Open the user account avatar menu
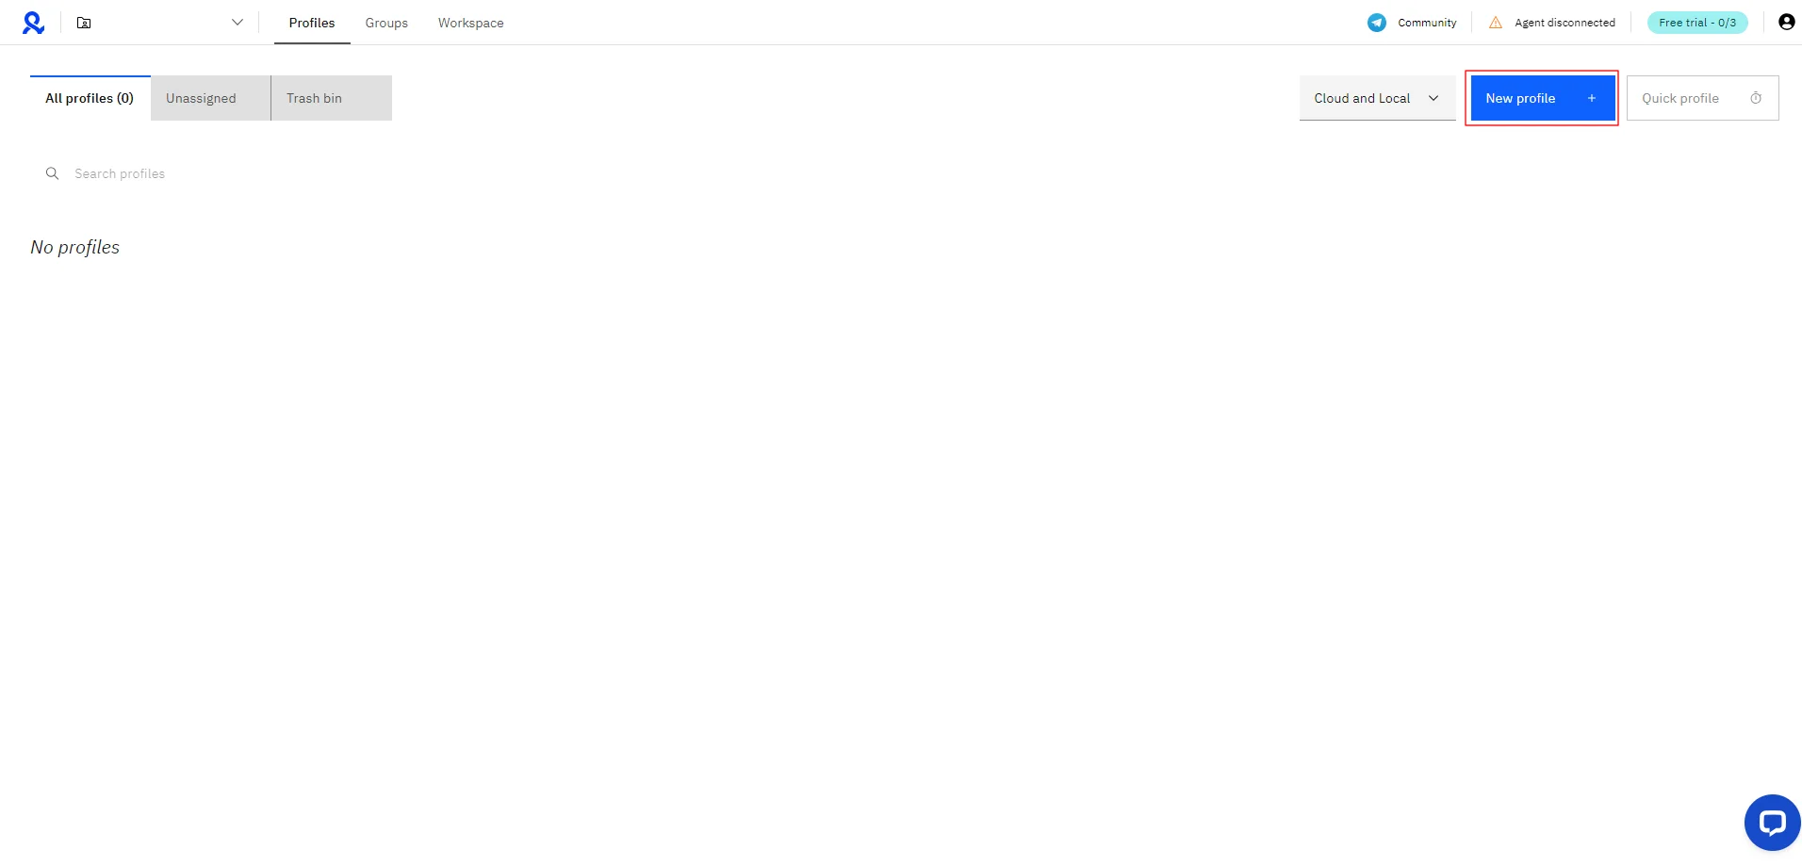Screen dimensions: 1802x866 coord(1786,23)
